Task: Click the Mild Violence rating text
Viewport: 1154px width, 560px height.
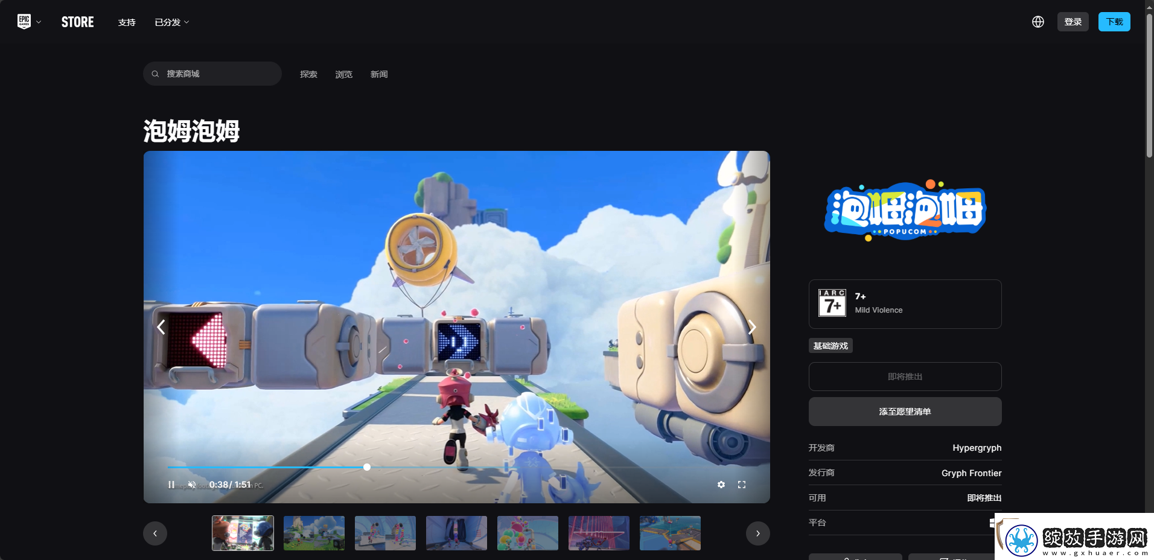Action: pos(879,310)
